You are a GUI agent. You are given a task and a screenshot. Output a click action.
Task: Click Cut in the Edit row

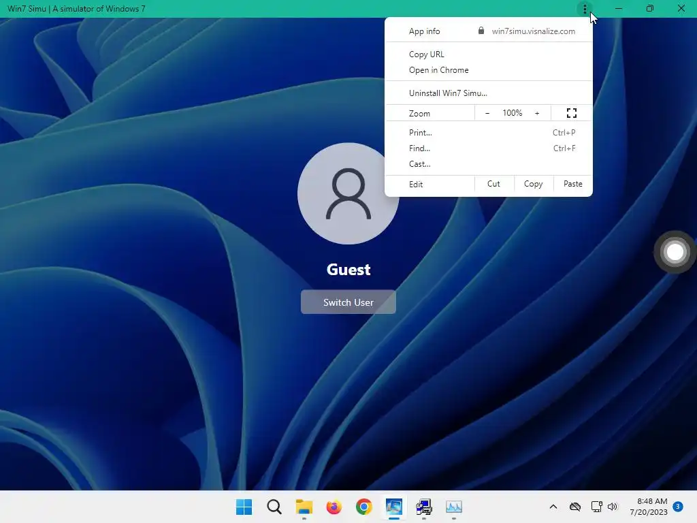point(494,184)
